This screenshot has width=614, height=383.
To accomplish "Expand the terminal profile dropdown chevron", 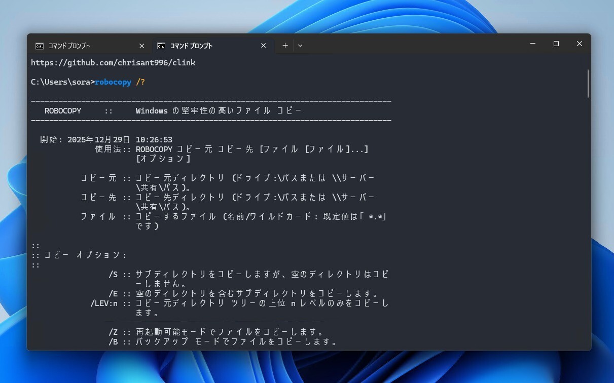I will [300, 46].
